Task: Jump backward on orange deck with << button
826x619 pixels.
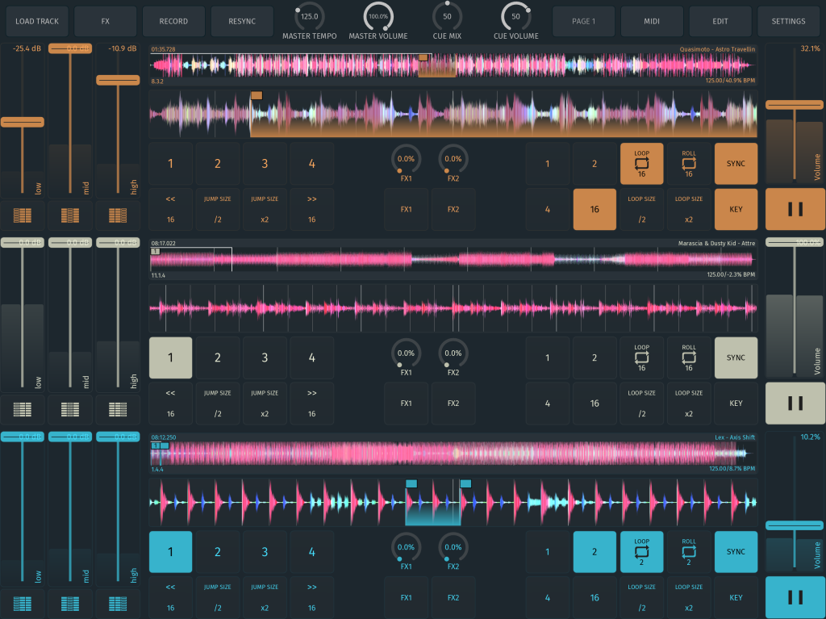Action: point(170,209)
